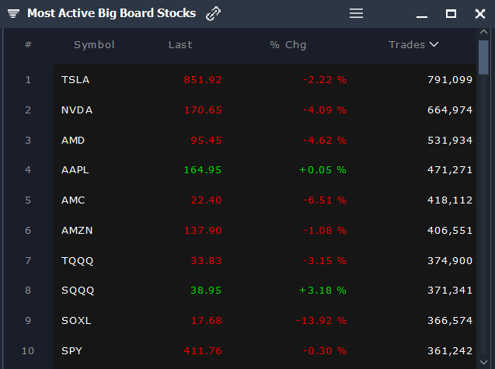The width and height of the screenshot is (495, 369).
Task: Click TSLA last price 851.92
Action: (x=203, y=80)
